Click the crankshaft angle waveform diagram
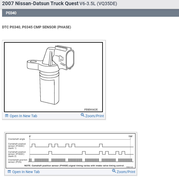Viewport: 179px width, 178px height. click(x=70, y=150)
